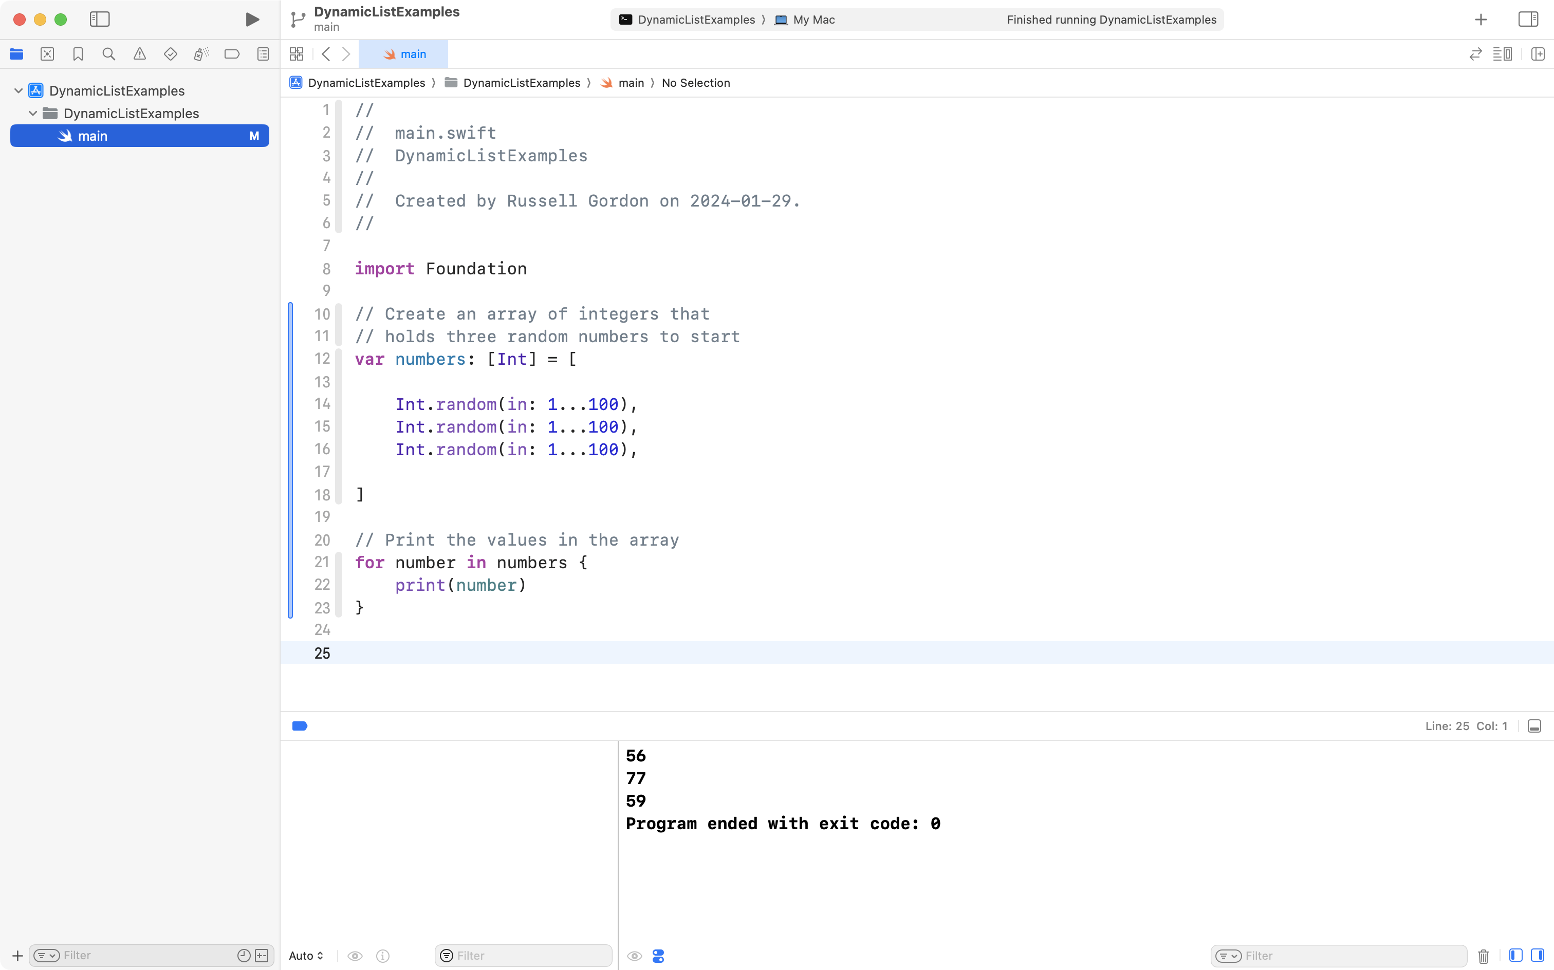Viewport: 1554px width, 970px height.
Task: Open the Bookmark navigator
Action: click(x=78, y=54)
